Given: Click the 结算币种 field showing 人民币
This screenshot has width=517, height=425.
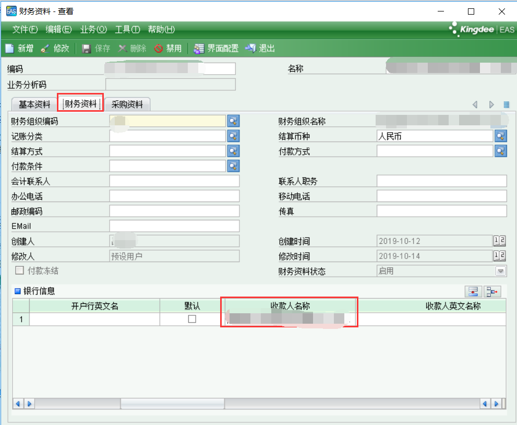Looking at the screenshot, I should [x=435, y=136].
